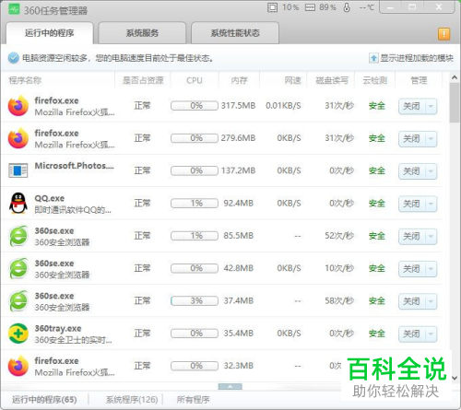Close the 42.8MB 360se.exe process
Viewport: 461px width, 410px height.
[x=411, y=269]
